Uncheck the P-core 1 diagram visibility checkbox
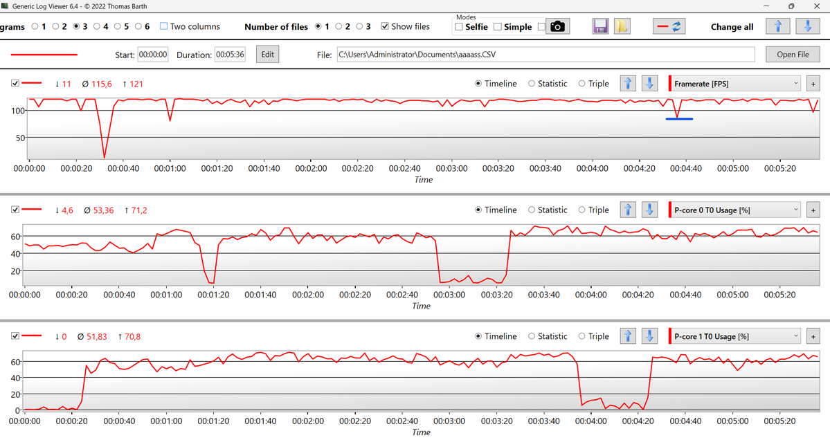830x440 pixels. tap(15, 336)
